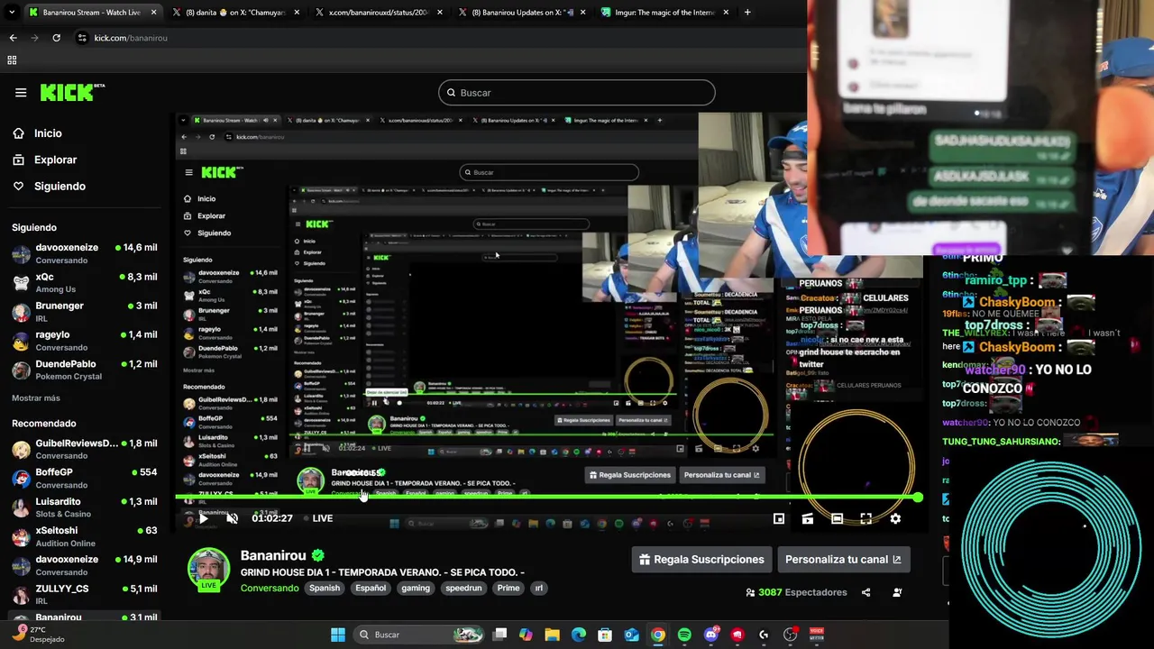Share the stream via share icon
1154x649 pixels.
[866, 592]
